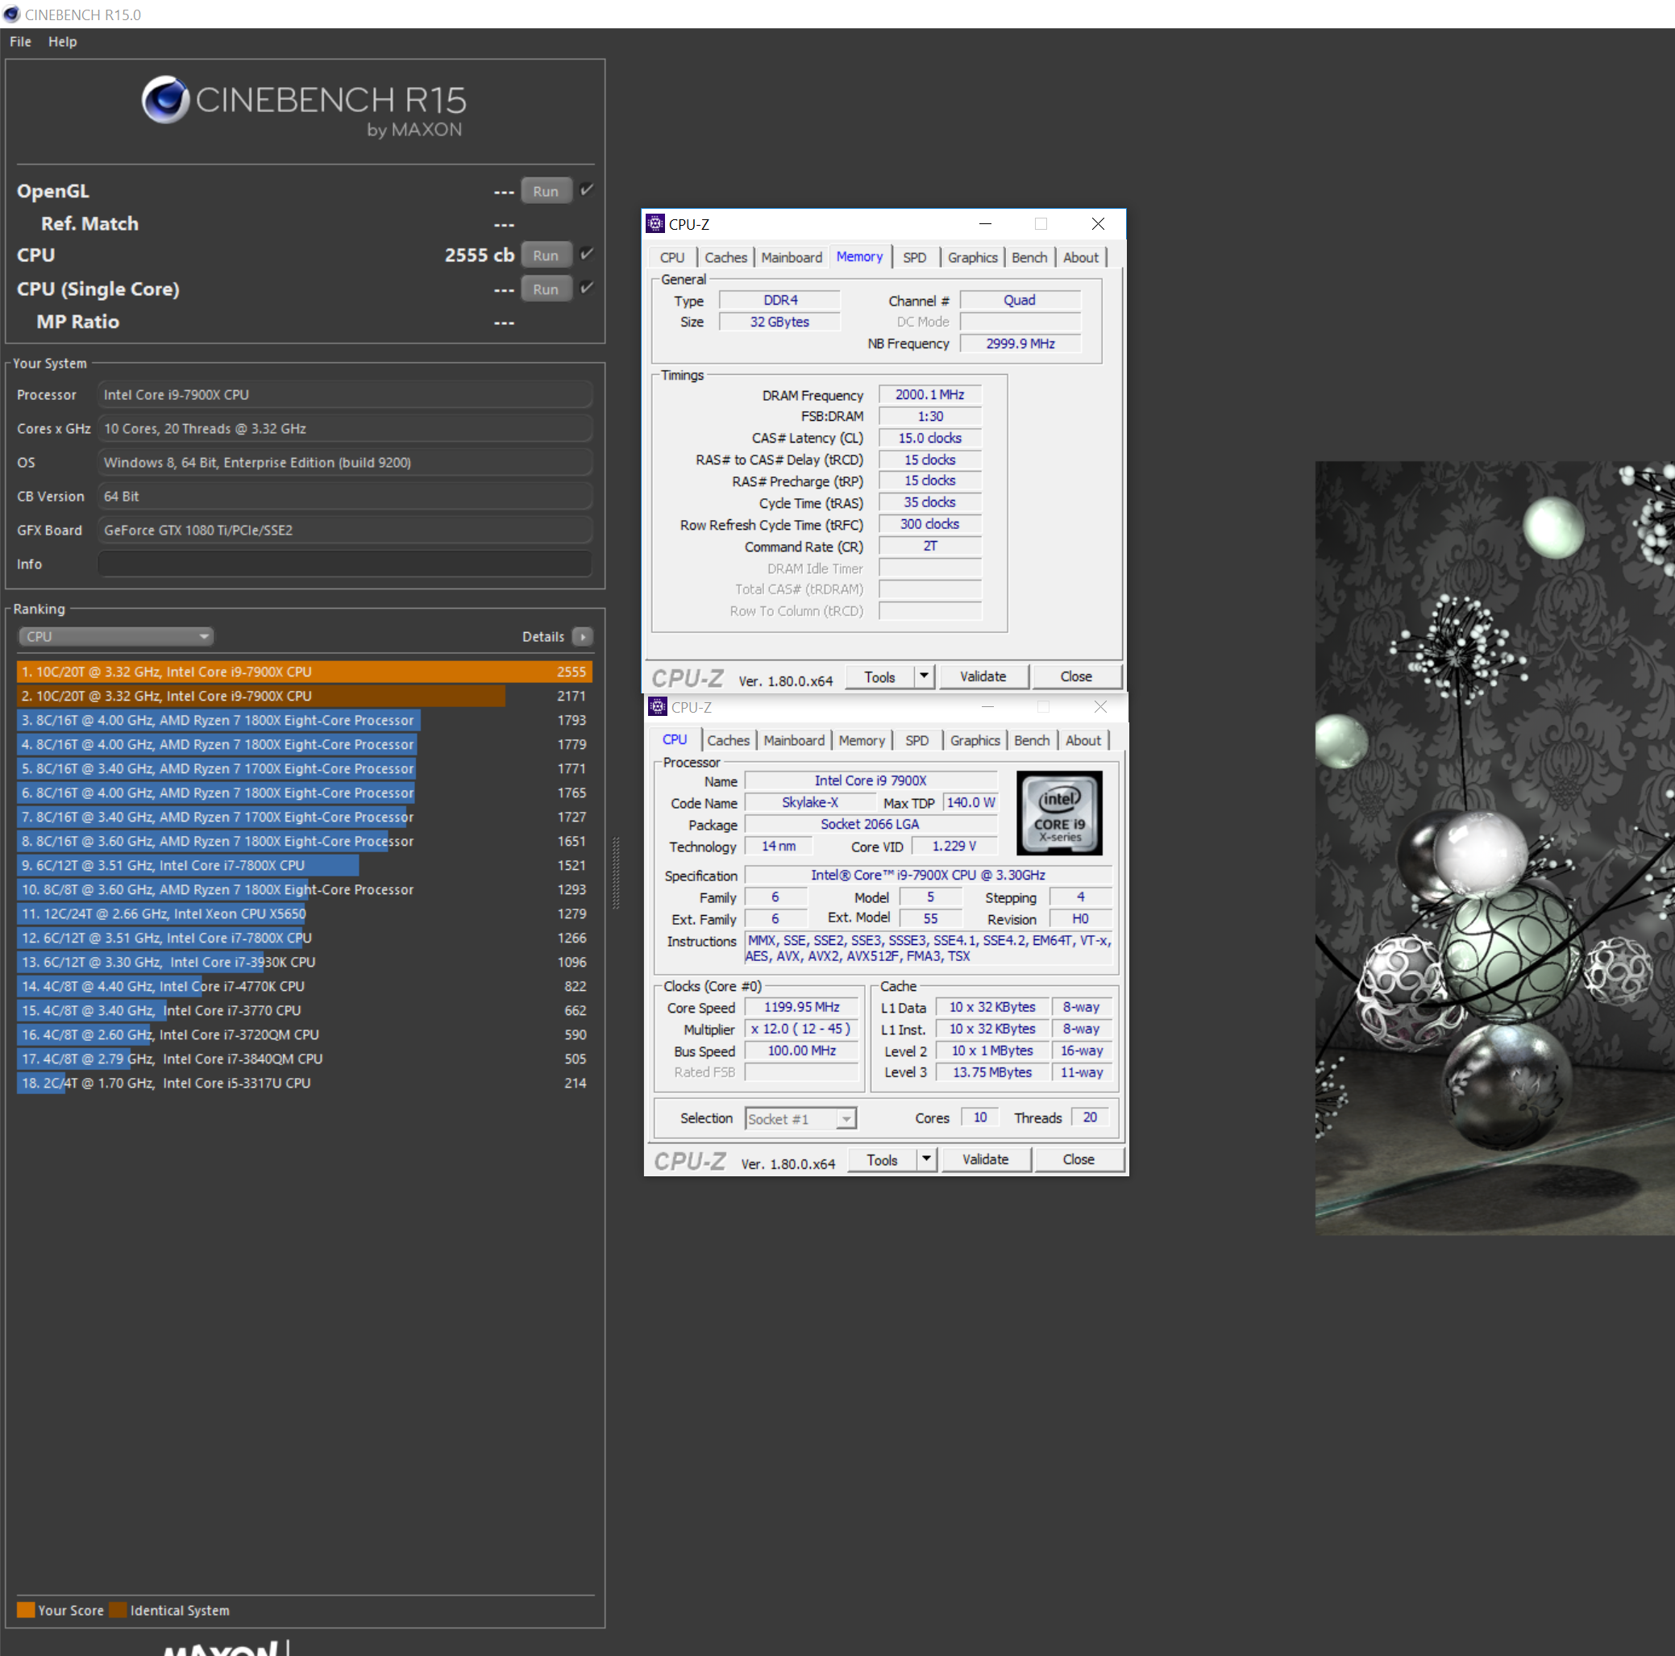Open the File menu
1675x1656 pixels.
[21, 42]
